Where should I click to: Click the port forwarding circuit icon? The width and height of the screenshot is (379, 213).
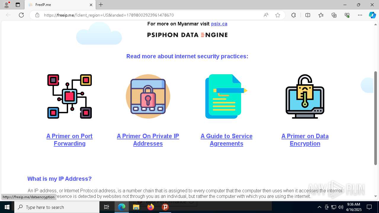pos(70,96)
